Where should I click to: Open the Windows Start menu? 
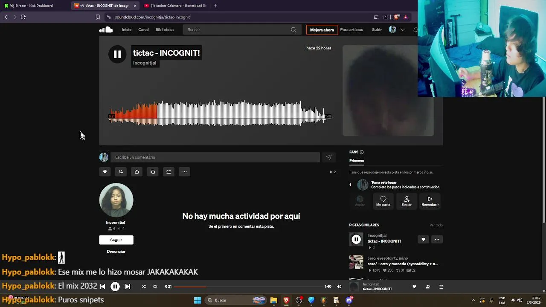(x=197, y=300)
